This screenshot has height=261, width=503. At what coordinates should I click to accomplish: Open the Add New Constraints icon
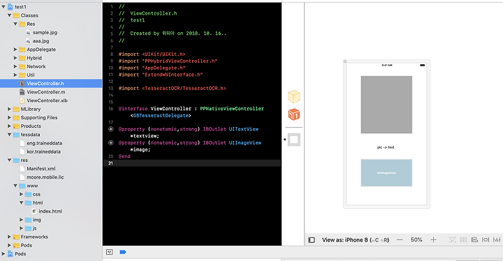(x=486, y=240)
